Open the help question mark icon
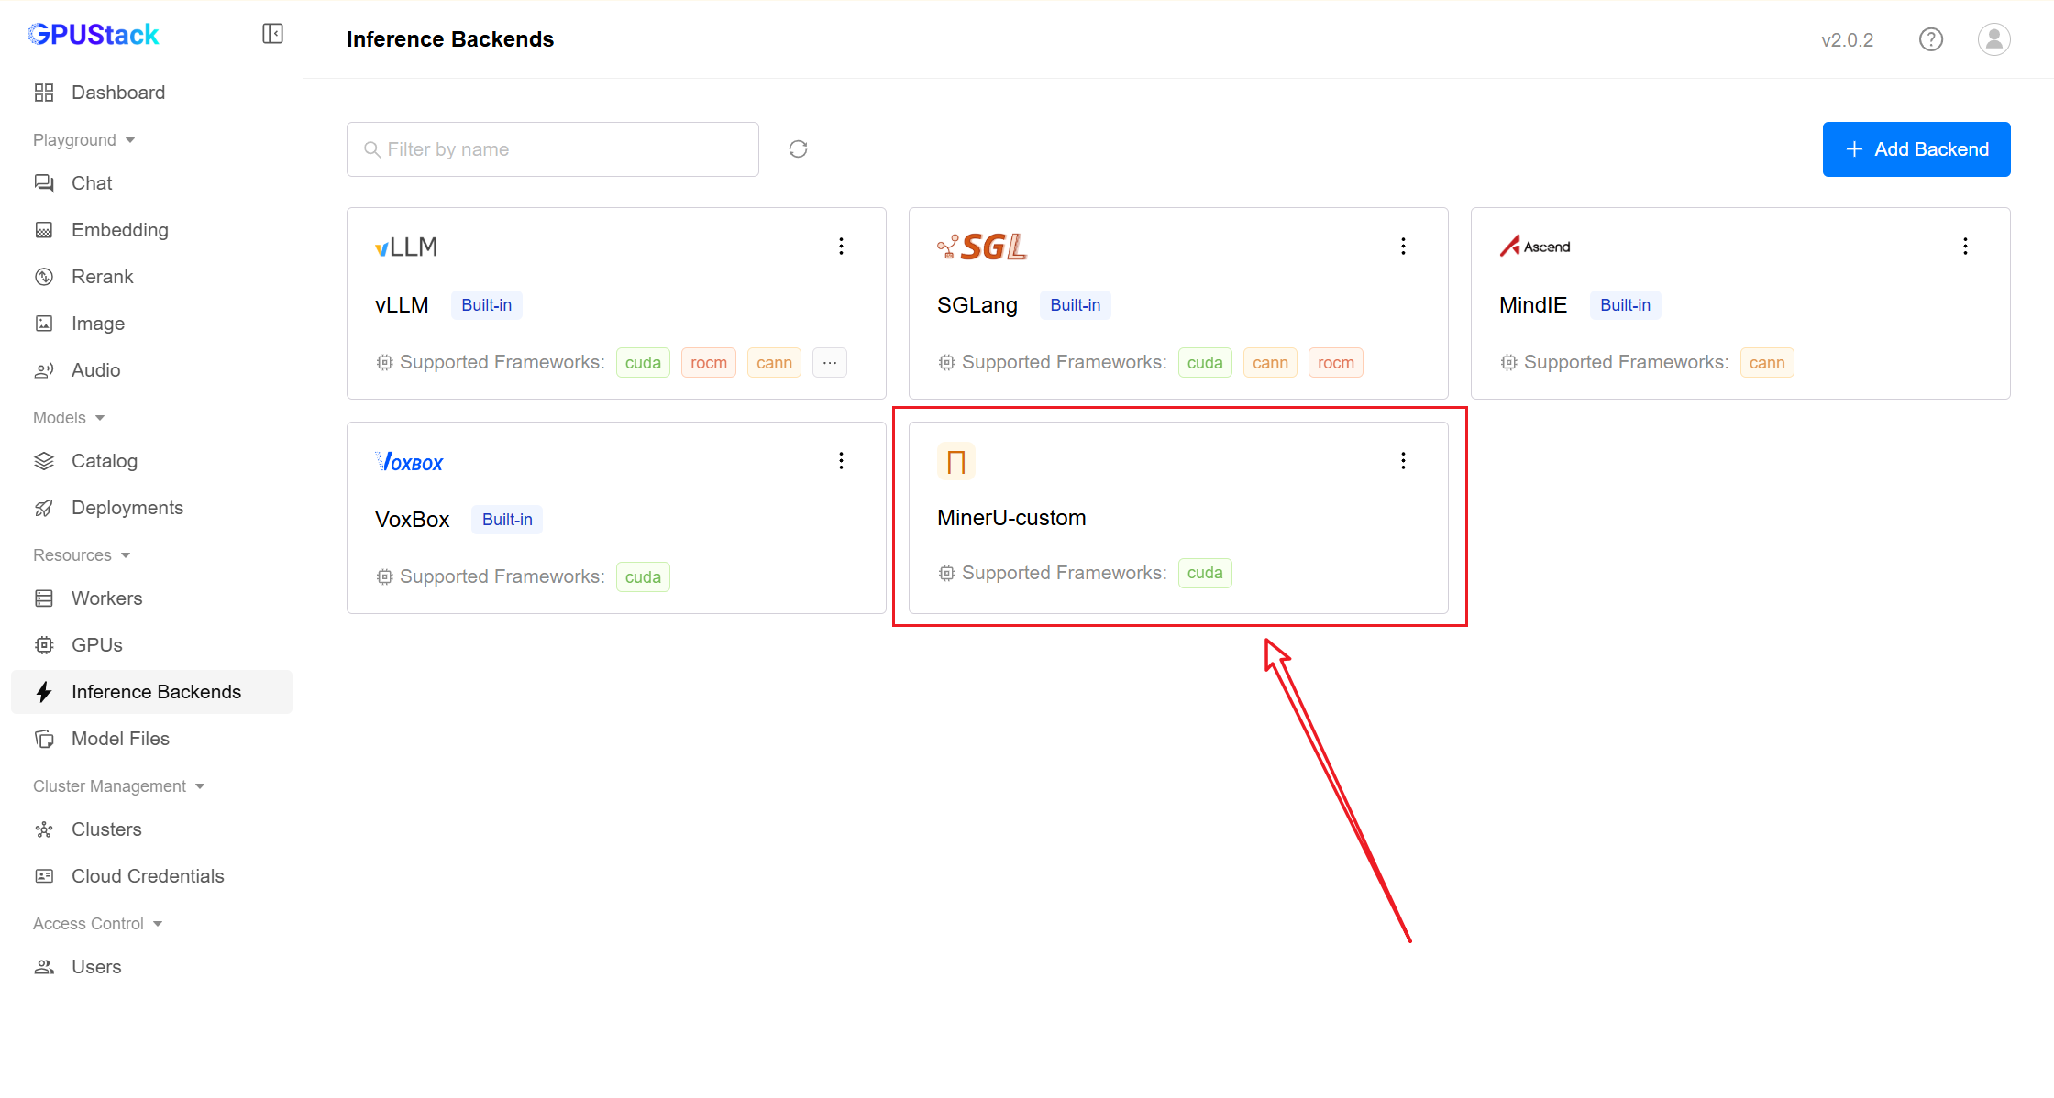Viewport: 2054px width, 1098px height. 1931,39
